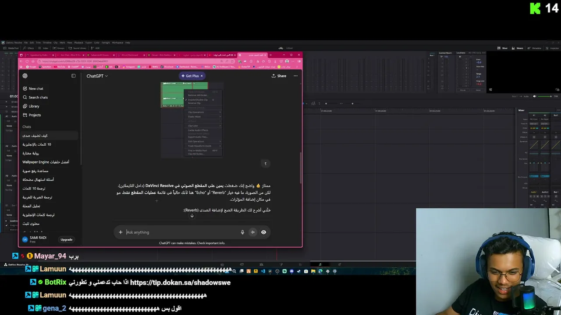This screenshot has height=315, width=561.
Task: Click the eye icon beside the input
Action: click(263, 232)
